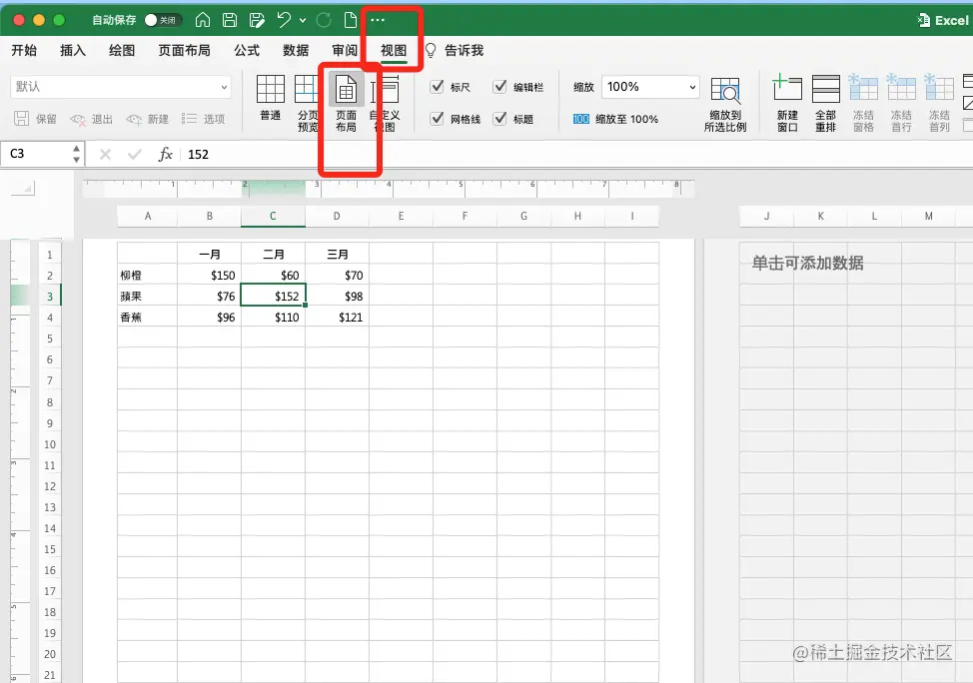Viewport: 973px width, 683px height.
Task: Switch to 分页预览 view
Action: (x=307, y=103)
